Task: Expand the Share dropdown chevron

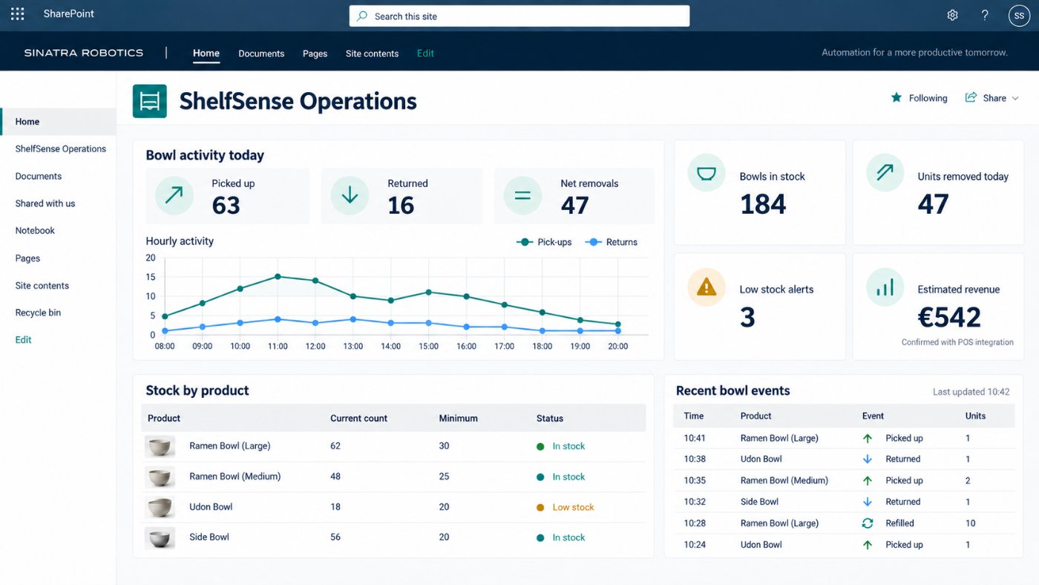Action: tap(1015, 98)
